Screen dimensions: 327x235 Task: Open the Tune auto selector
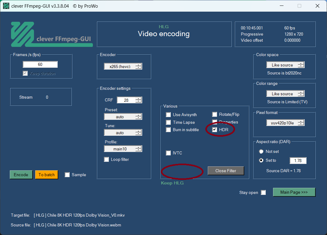pyautogui.click(x=123, y=133)
